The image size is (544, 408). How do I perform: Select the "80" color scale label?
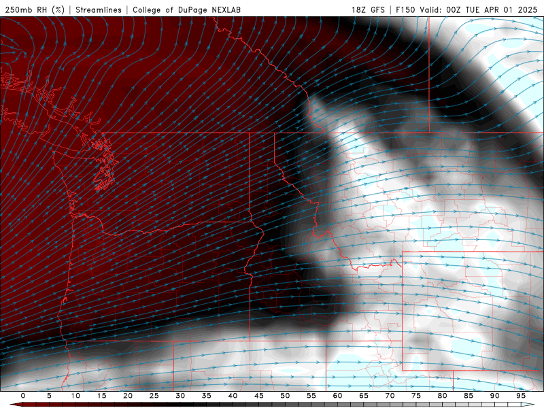[442, 396]
